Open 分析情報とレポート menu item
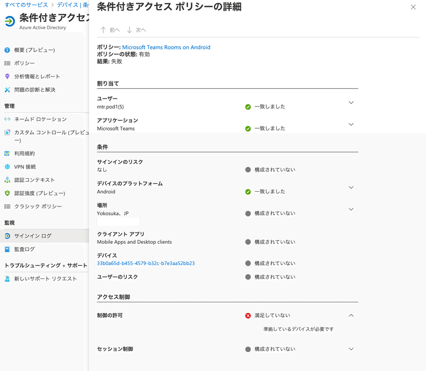Screen dimensions: 426x371 point(37,77)
